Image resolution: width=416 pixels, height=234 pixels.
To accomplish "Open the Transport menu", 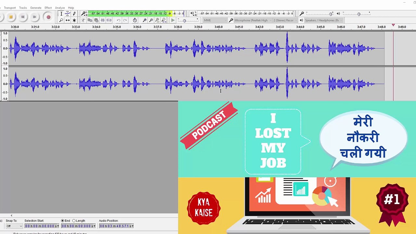I will 10,8.
